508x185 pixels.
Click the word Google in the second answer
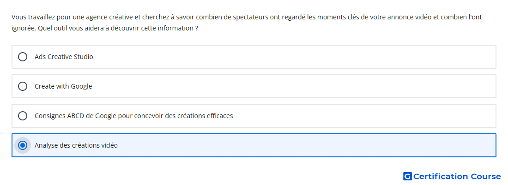click(82, 86)
